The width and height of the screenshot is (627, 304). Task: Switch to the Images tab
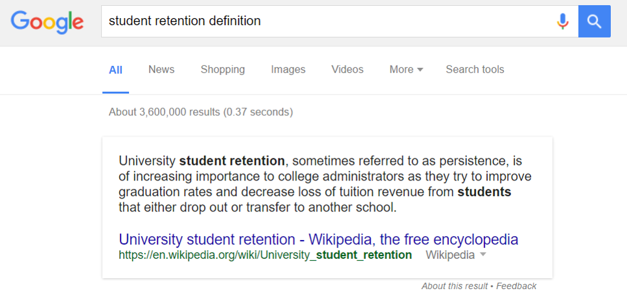click(288, 69)
